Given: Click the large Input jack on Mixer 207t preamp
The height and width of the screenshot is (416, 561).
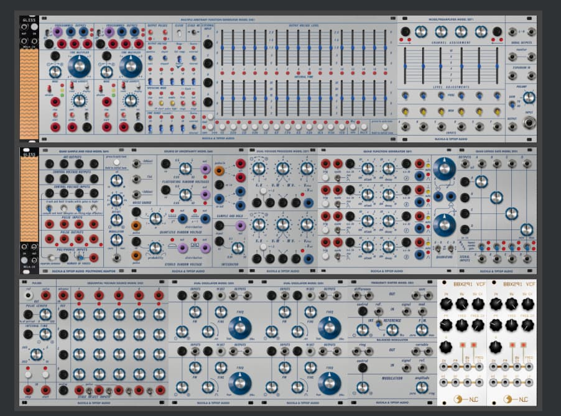Looking at the screenshot, I should [529, 122].
